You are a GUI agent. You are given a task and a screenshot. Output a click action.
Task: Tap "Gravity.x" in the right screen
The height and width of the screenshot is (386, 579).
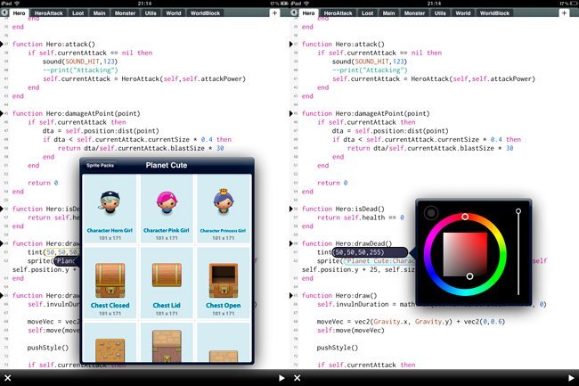pos(391,322)
